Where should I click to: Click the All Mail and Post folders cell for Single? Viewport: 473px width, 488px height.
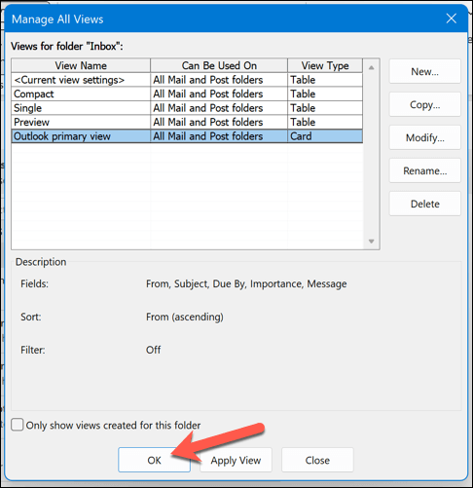click(x=219, y=108)
